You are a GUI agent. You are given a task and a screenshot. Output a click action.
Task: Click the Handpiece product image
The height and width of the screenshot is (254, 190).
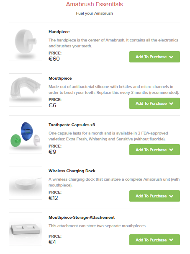click(26, 44)
